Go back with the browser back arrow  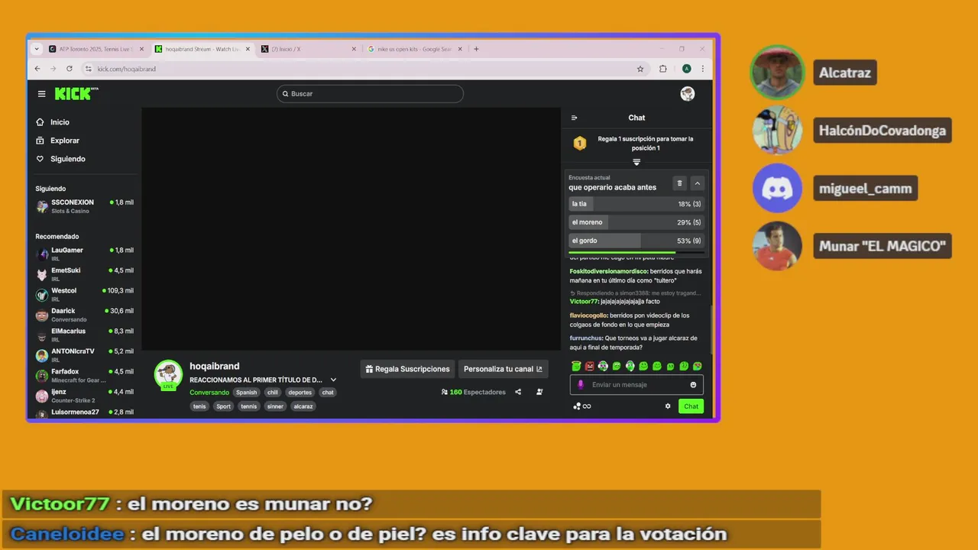[37, 69]
